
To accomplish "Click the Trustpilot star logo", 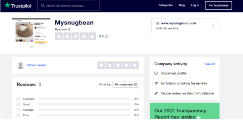I will pyautogui.click(x=7, y=5).
